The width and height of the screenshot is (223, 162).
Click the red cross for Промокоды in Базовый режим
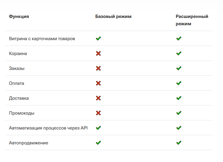click(98, 113)
